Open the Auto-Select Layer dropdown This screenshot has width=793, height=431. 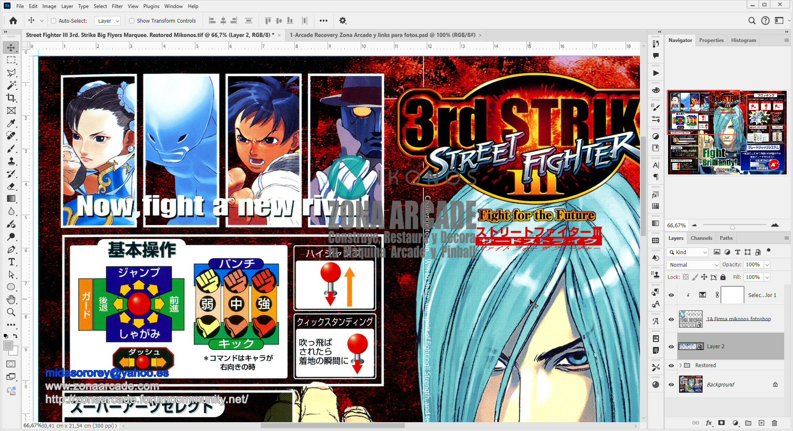tap(108, 21)
